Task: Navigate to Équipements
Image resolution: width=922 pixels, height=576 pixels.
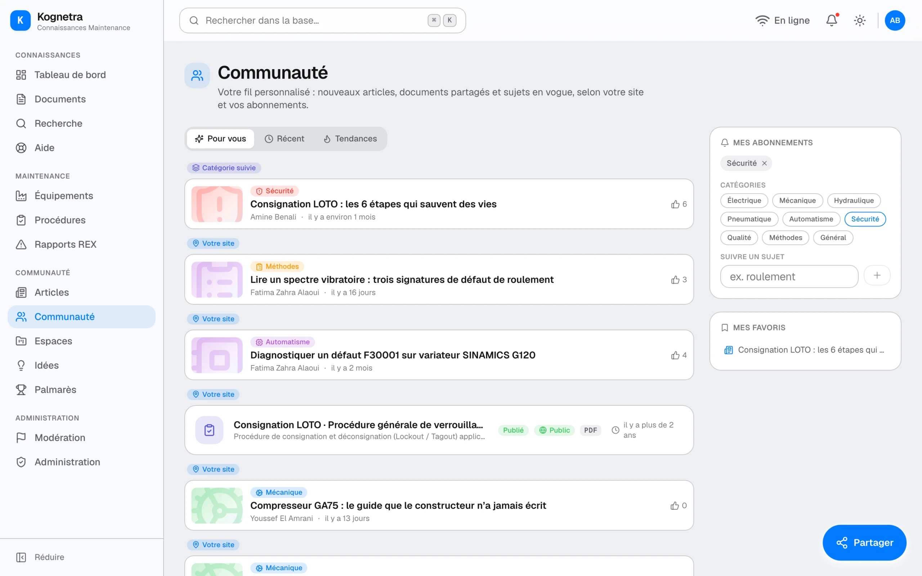Action: (x=81, y=196)
